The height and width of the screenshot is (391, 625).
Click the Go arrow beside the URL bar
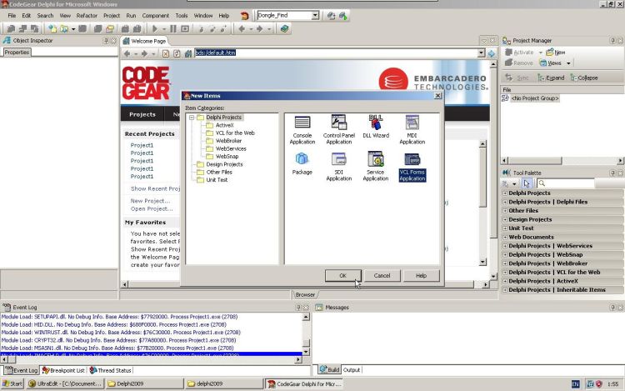(492, 53)
